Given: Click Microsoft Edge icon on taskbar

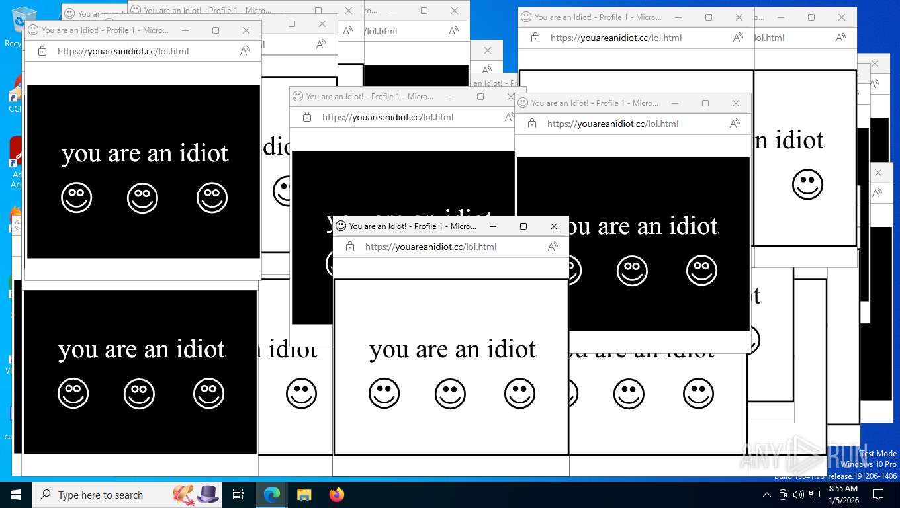Looking at the screenshot, I should coord(272,495).
